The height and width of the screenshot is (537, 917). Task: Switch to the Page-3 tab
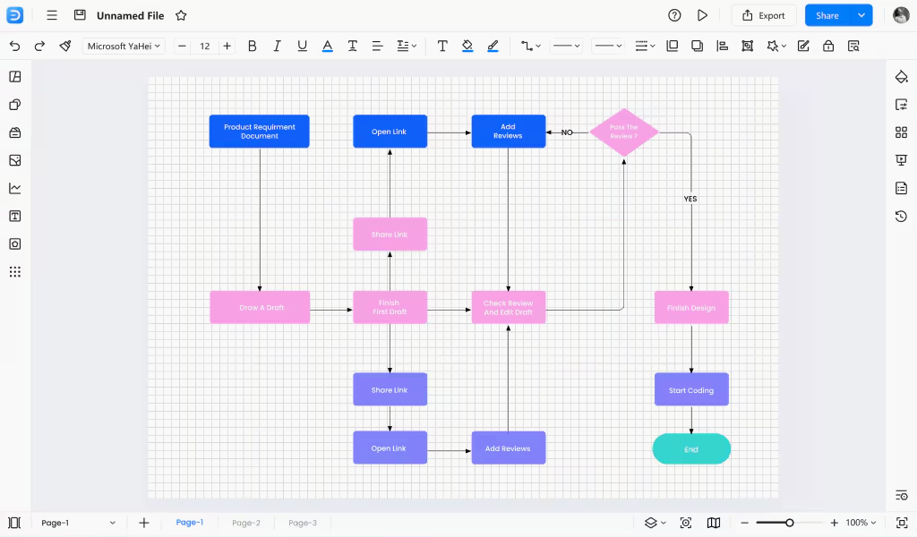click(x=303, y=523)
